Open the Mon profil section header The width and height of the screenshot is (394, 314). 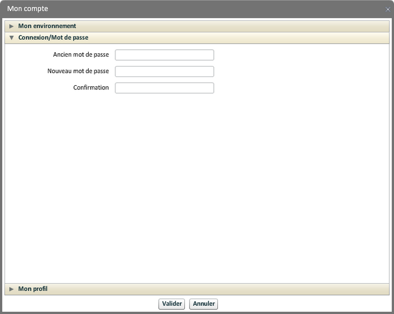click(x=33, y=289)
